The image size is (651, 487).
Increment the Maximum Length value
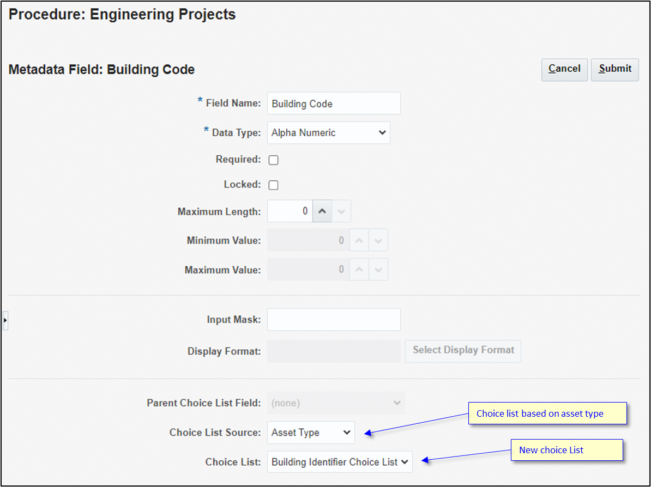coord(322,211)
